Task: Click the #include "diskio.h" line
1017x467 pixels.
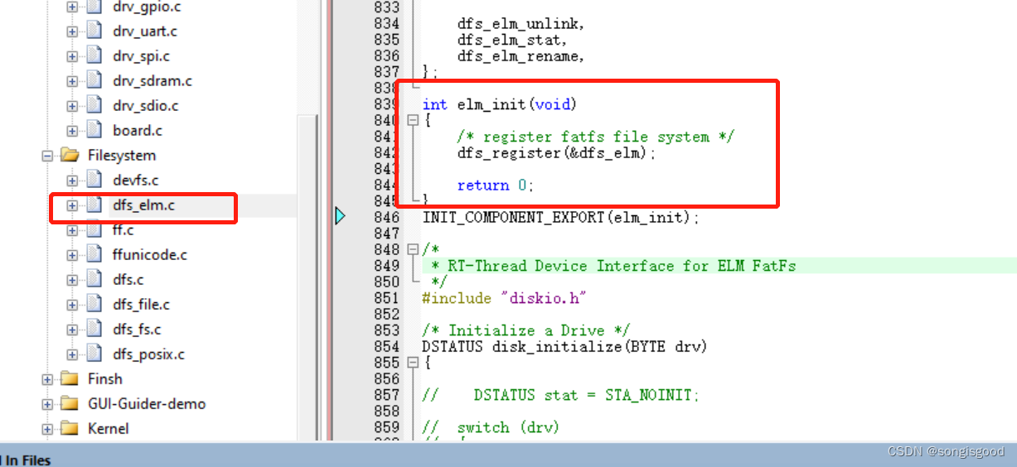Action: click(506, 298)
